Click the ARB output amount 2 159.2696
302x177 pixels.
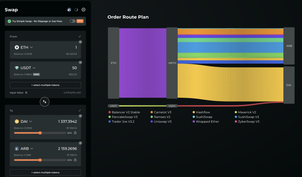pyautogui.click(x=67, y=149)
